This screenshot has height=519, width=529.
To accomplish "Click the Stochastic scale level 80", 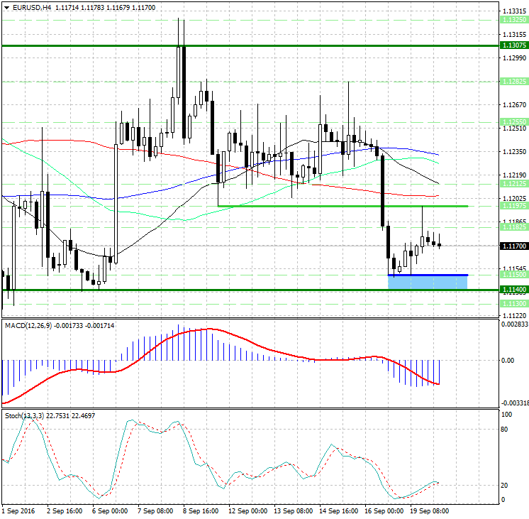I will tap(504, 430).
